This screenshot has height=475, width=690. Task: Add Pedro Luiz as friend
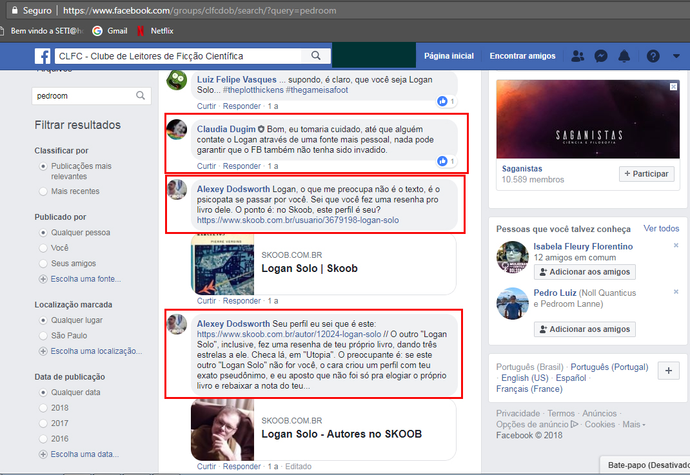pyautogui.click(x=585, y=329)
